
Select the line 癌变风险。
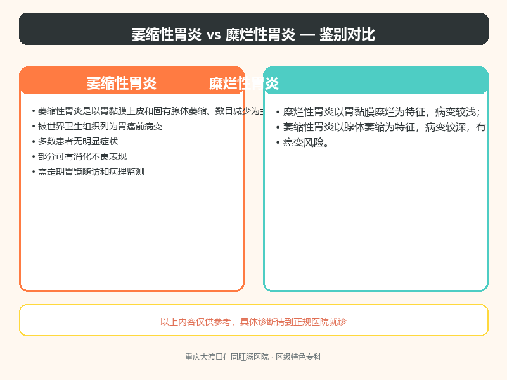coord(306,142)
